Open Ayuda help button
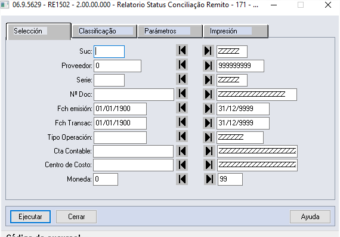The height and width of the screenshot is (237, 340). pyautogui.click(x=310, y=217)
